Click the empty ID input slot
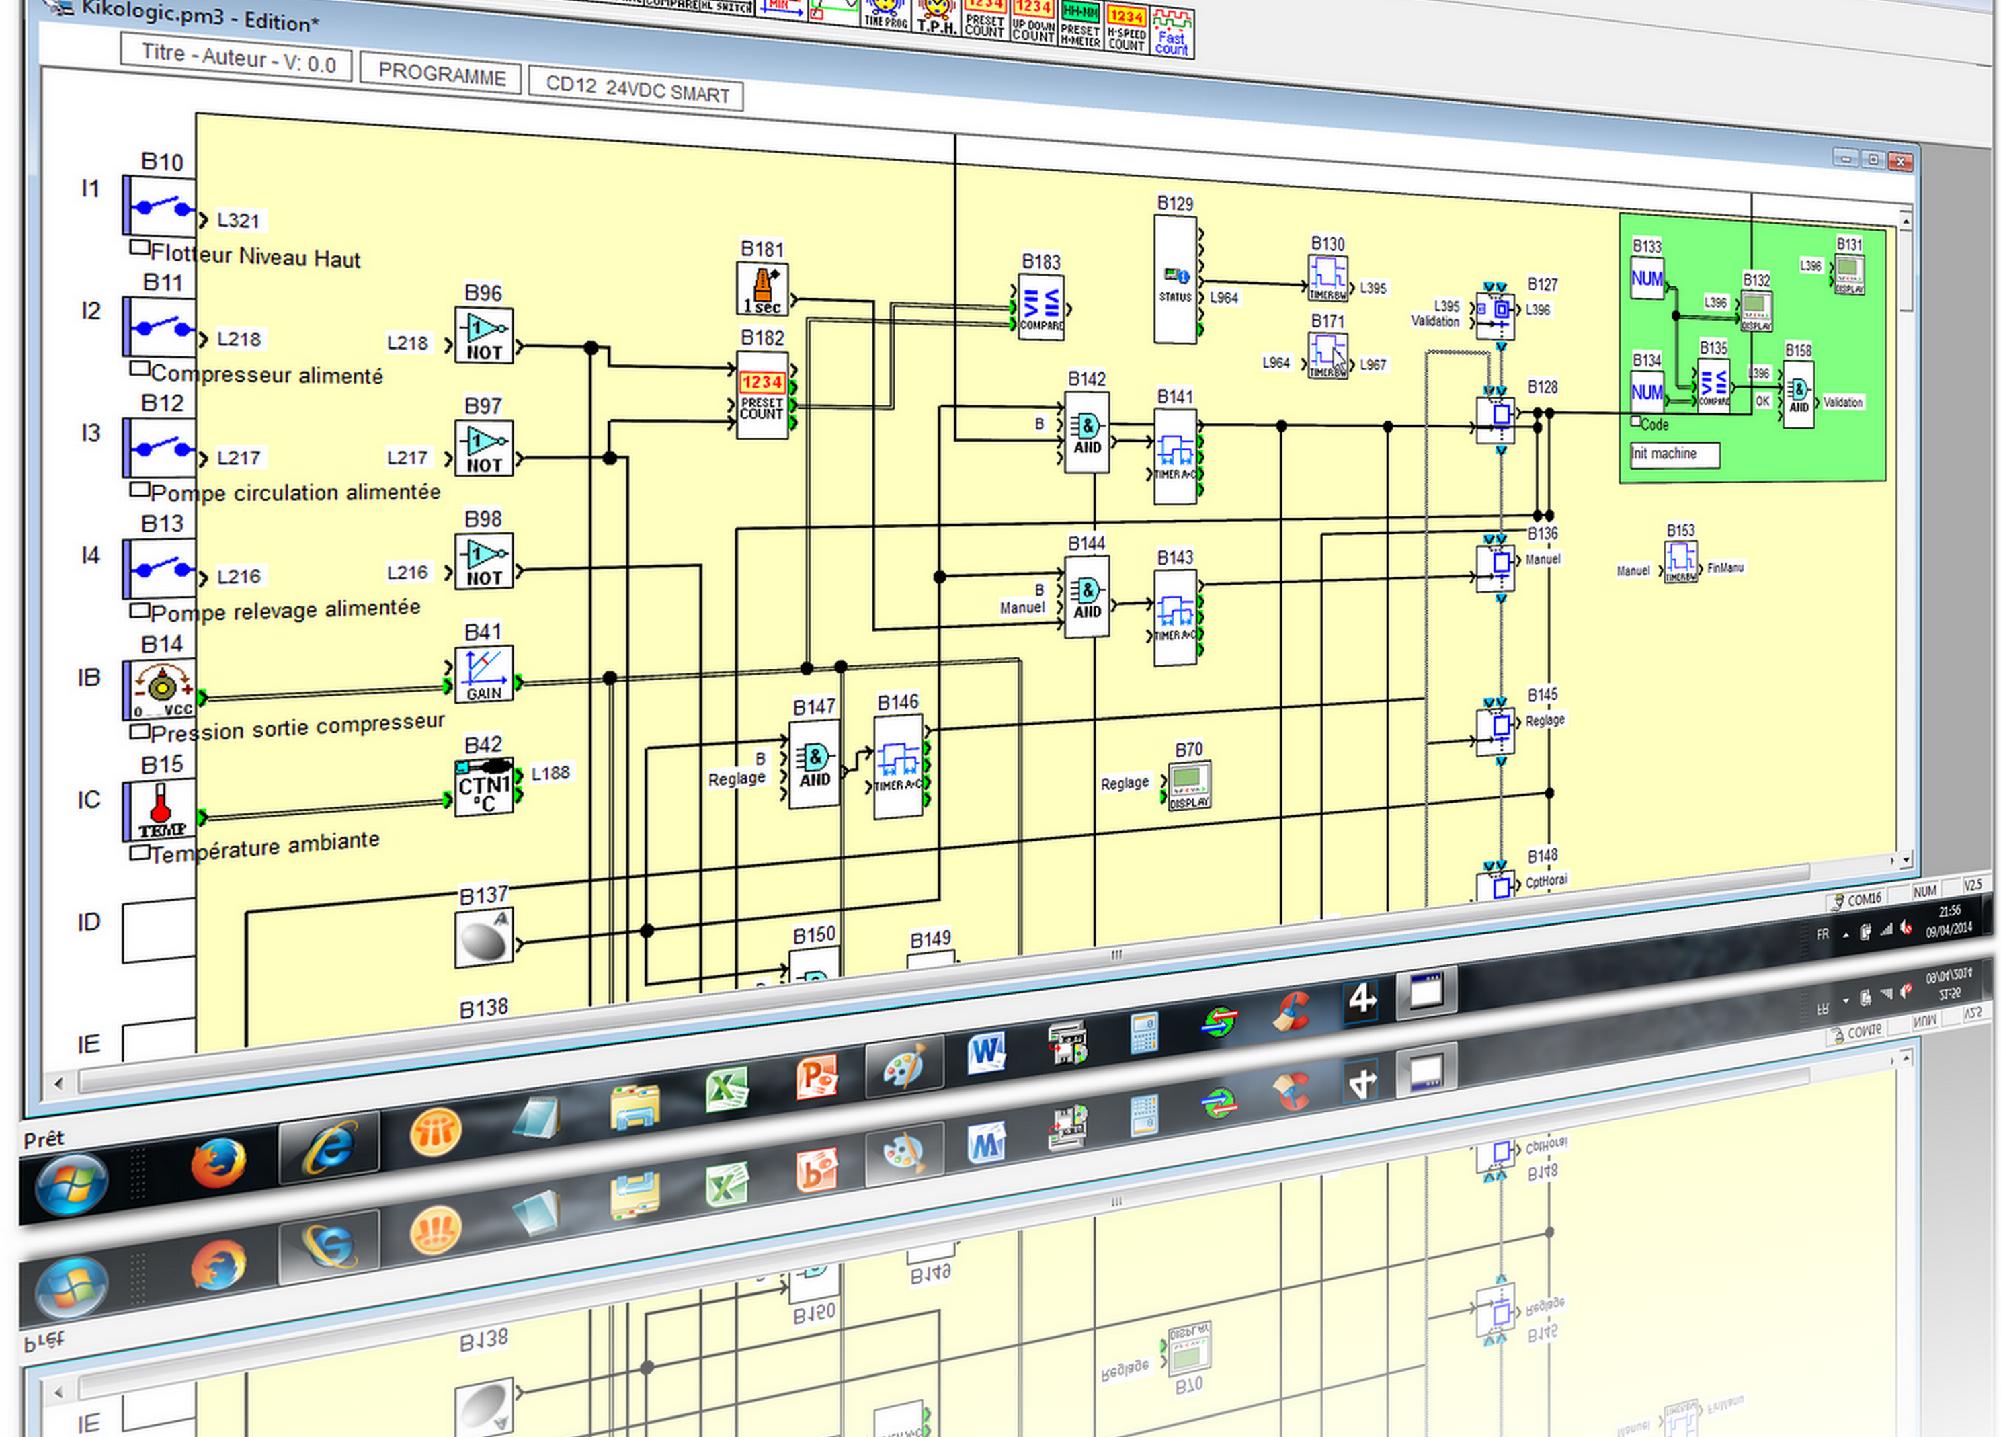Viewport: 2001px width, 1437px height. (x=159, y=932)
